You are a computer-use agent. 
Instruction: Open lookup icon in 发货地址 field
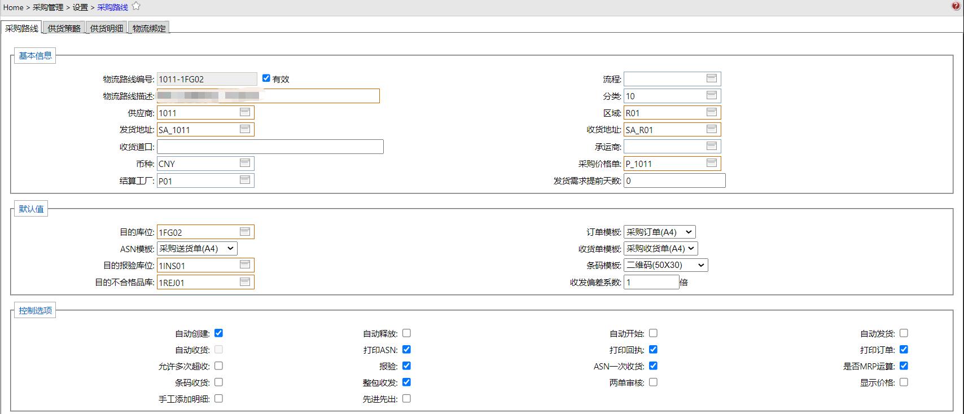245,129
